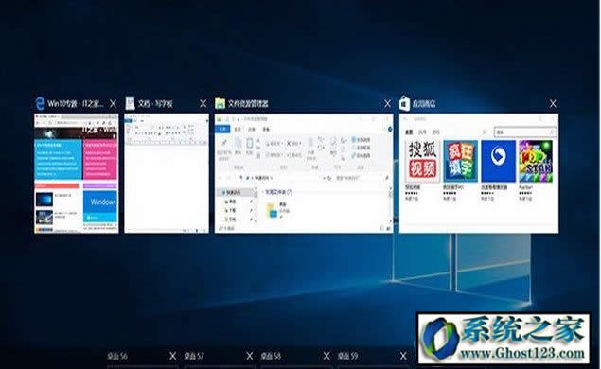Select virtual desktop 桌面 59

(347, 356)
